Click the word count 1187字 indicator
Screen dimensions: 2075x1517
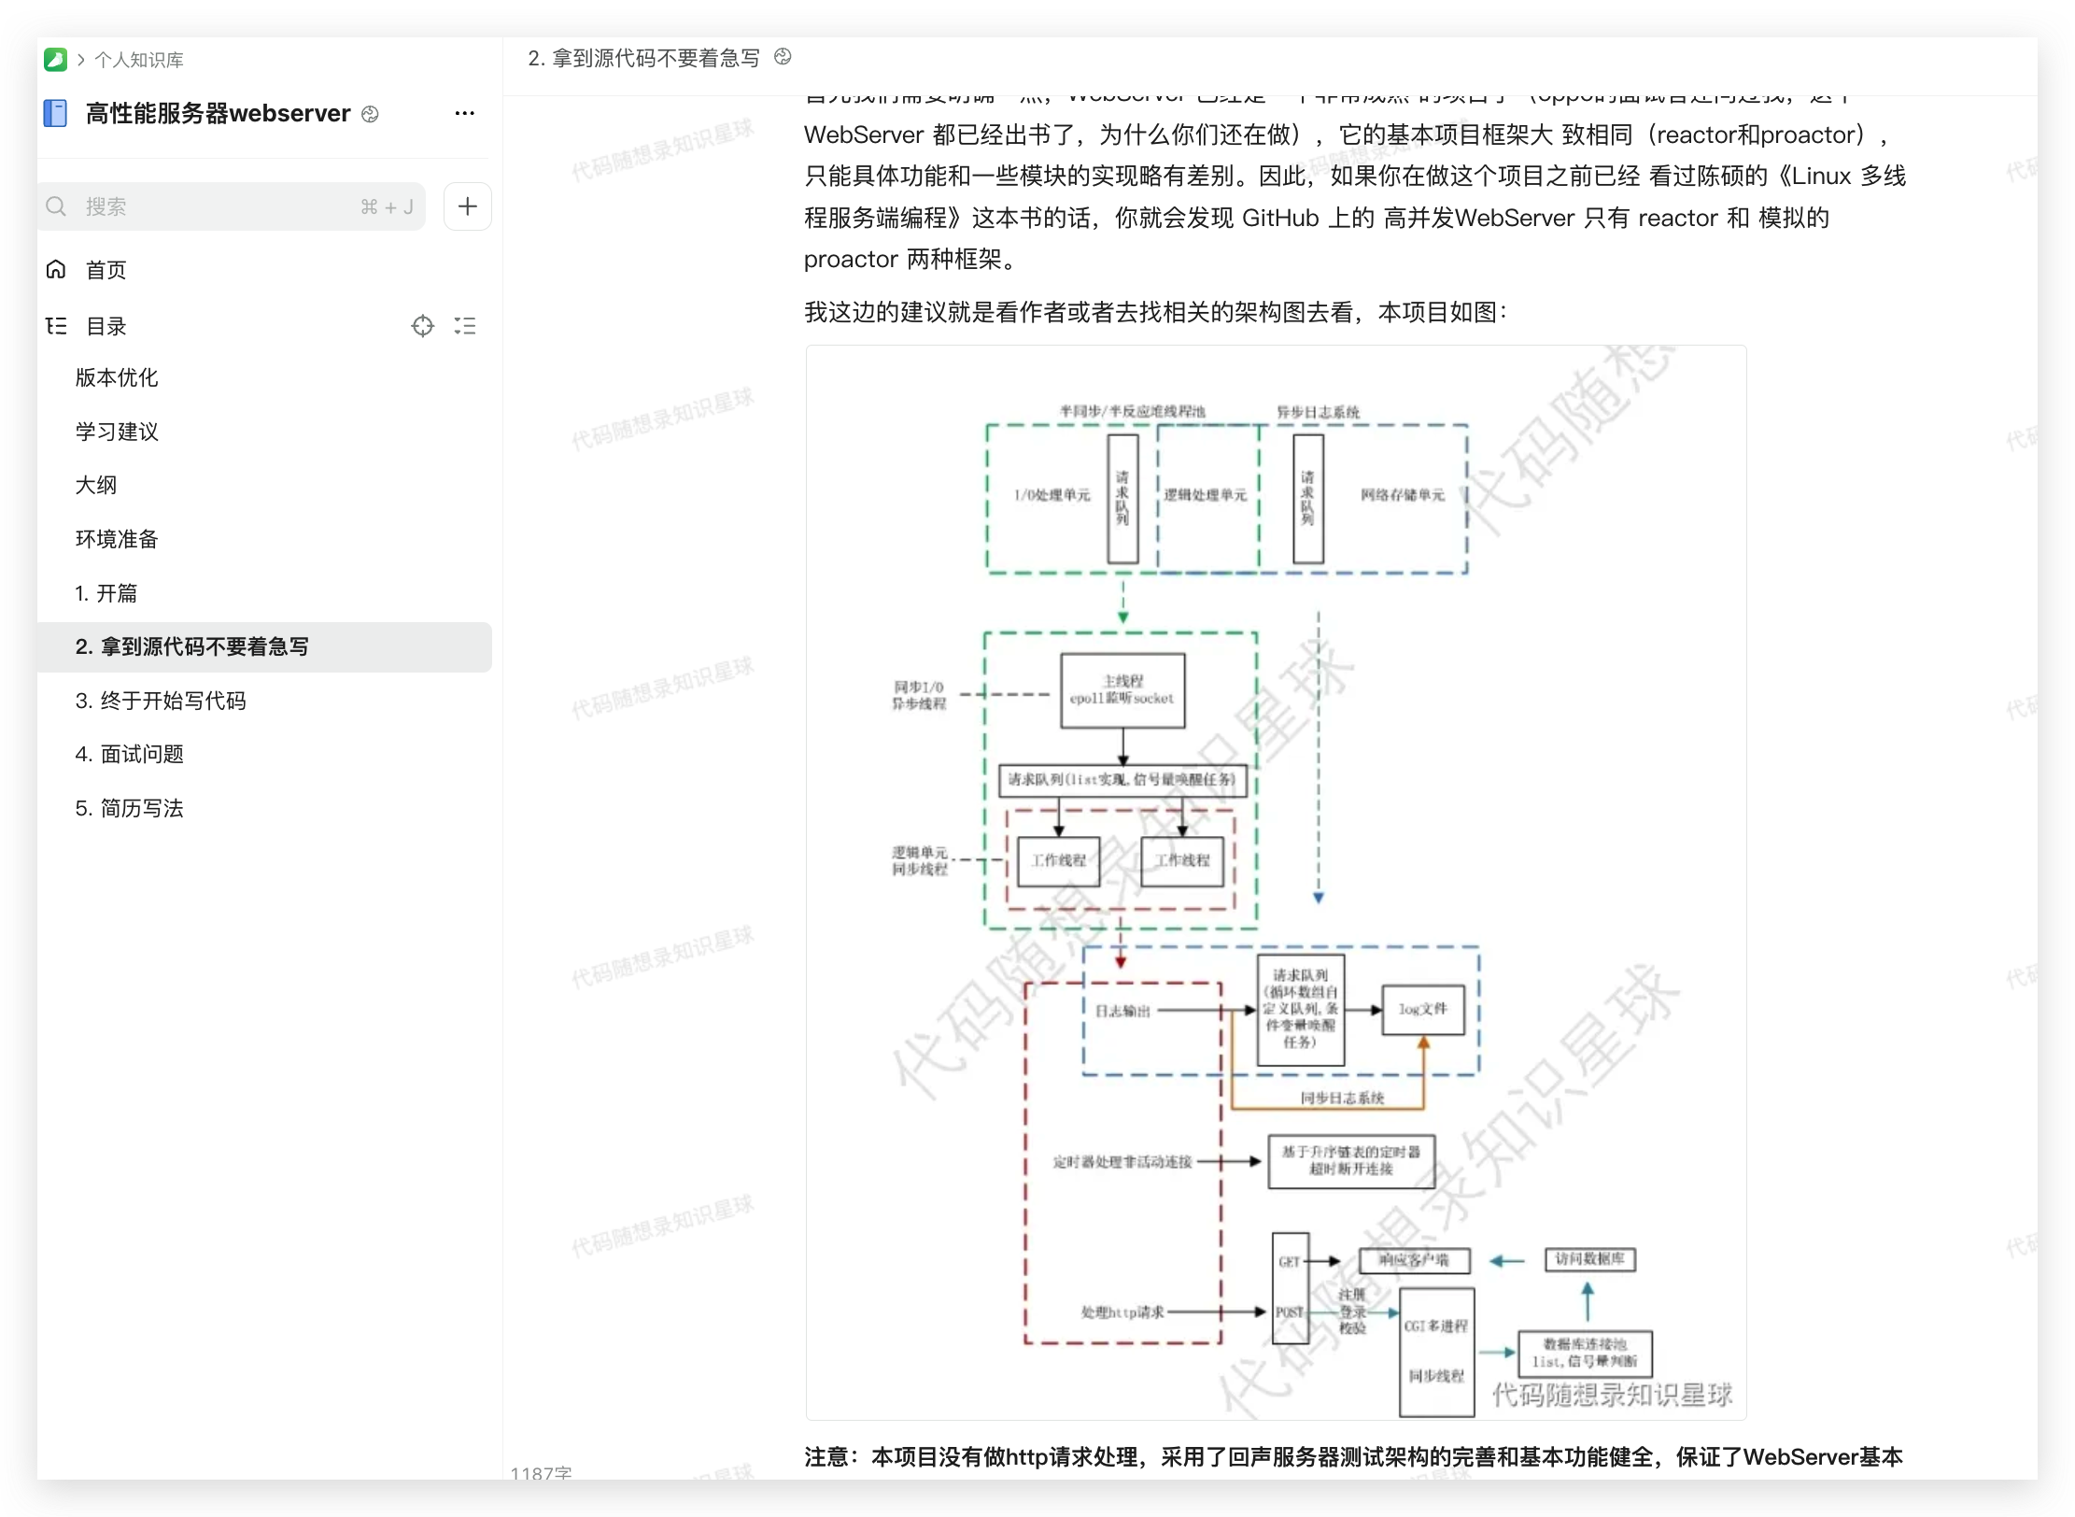pyautogui.click(x=541, y=1472)
